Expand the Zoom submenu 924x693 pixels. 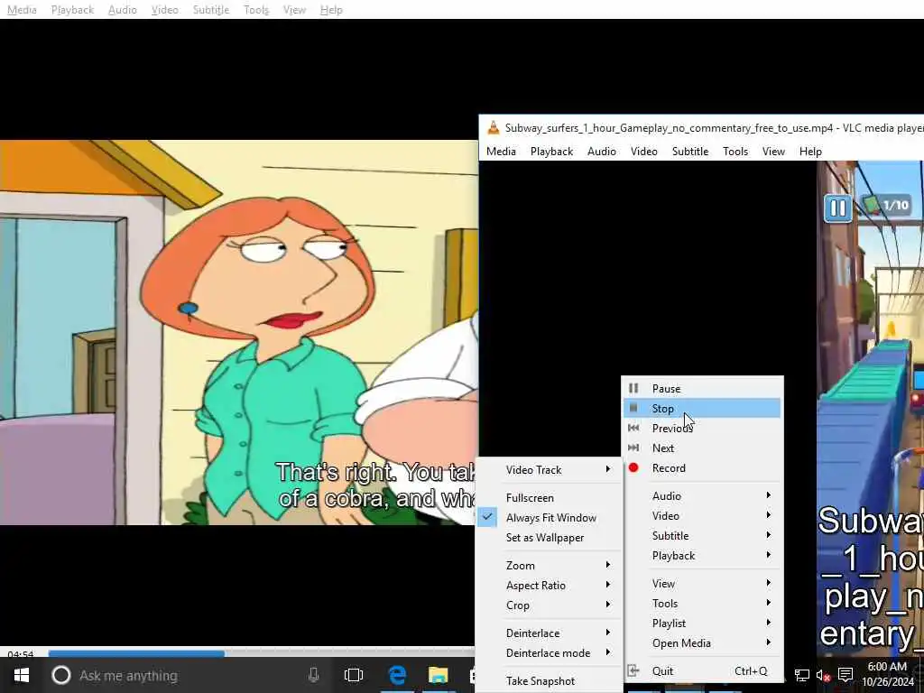(550, 565)
